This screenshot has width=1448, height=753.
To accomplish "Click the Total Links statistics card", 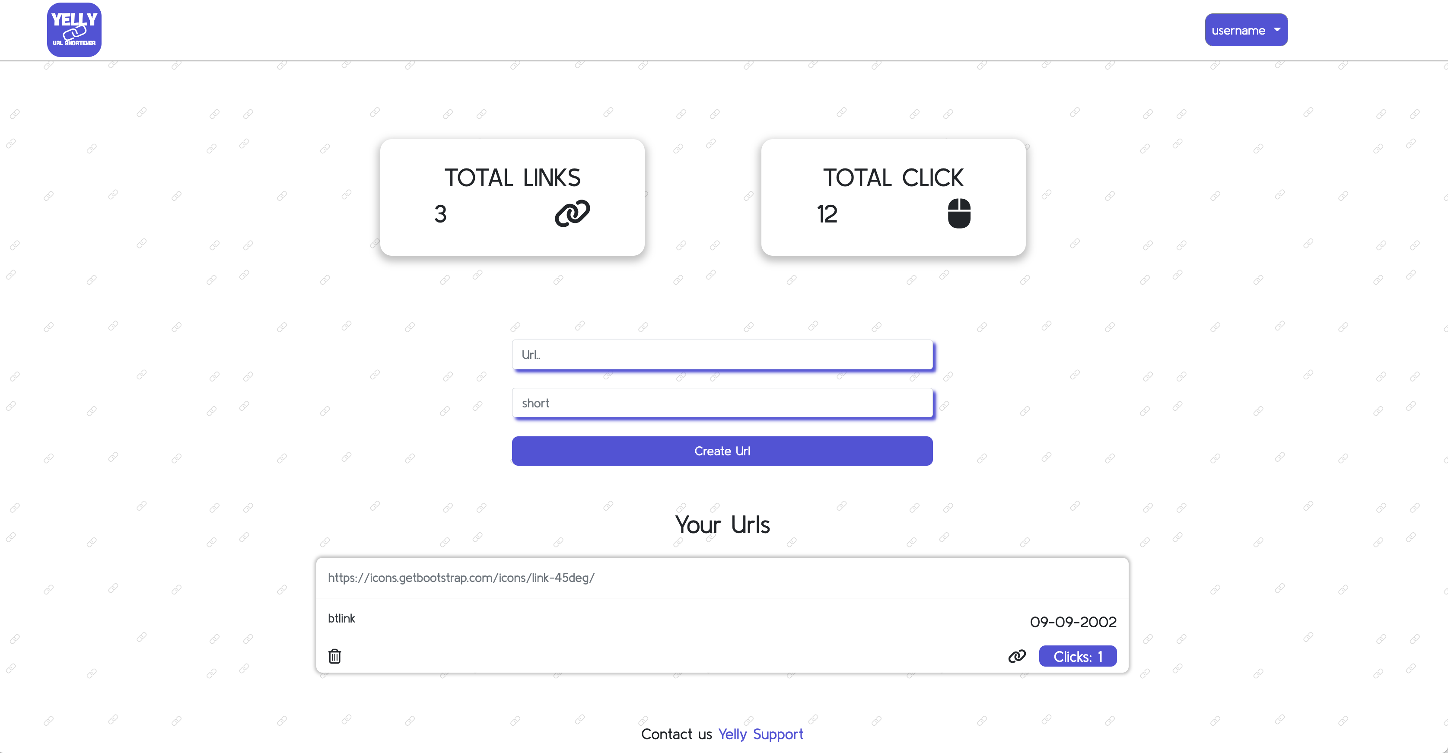I will (x=512, y=197).
